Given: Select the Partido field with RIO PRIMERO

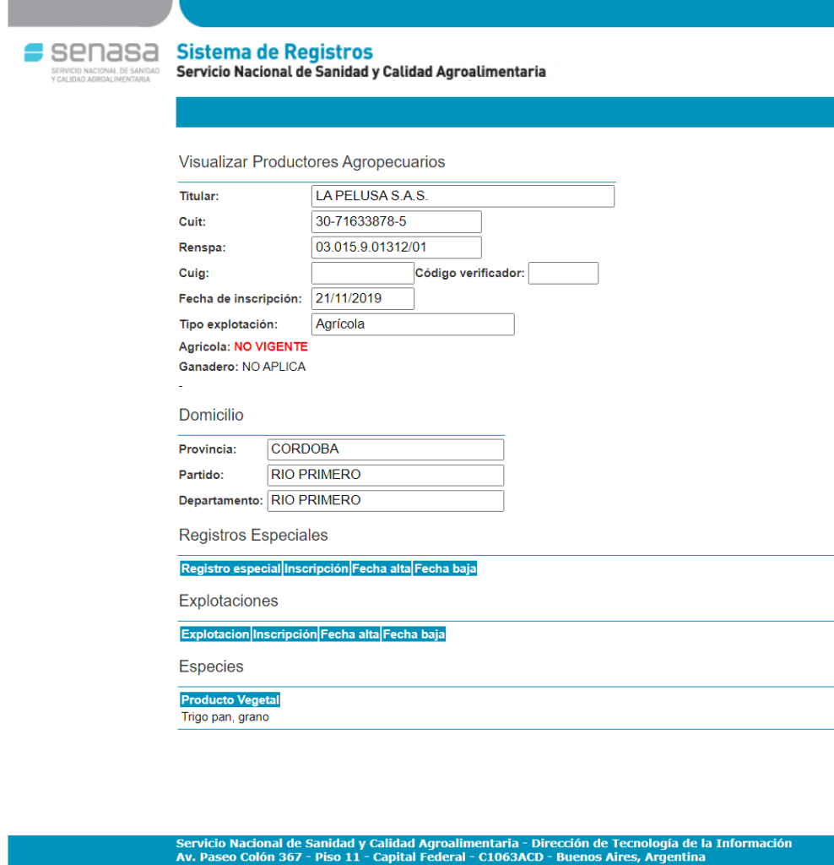Looking at the screenshot, I should (x=385, y=475).
